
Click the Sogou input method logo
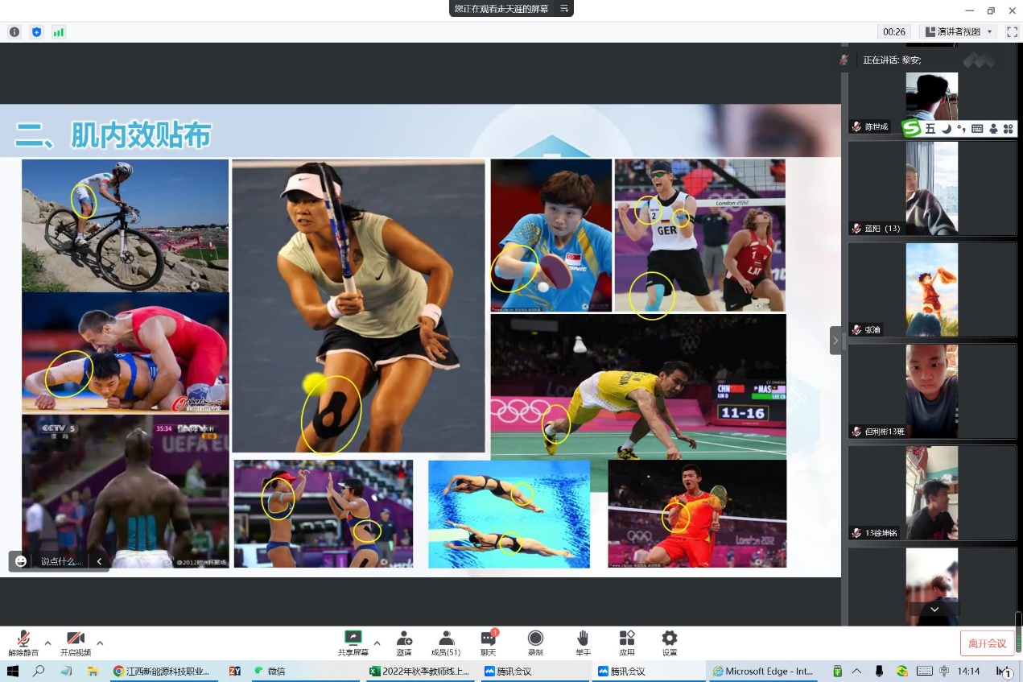point(911,129)
